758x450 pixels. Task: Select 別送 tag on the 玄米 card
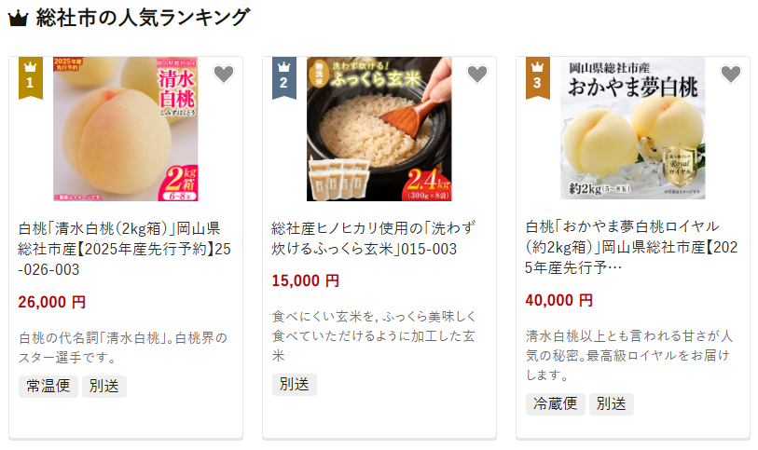pyautogui.click(x=295, y=385)
